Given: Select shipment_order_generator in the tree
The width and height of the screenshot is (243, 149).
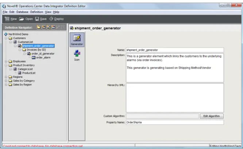Looking at the screenshot, I should 38,46.
